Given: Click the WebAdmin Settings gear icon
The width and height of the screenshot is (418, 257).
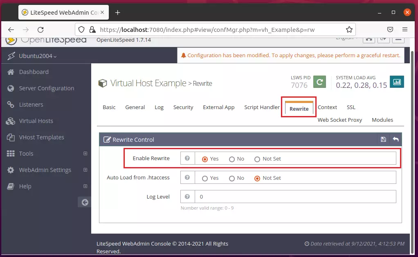Looking at the screenshot, I should point(11,170).
